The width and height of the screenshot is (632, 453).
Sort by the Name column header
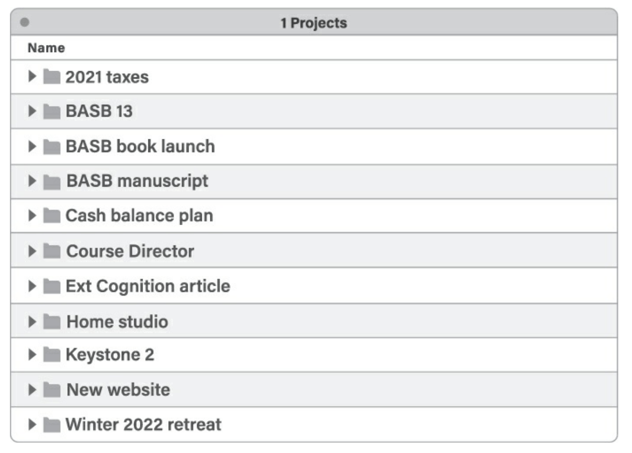click(46, 48)
